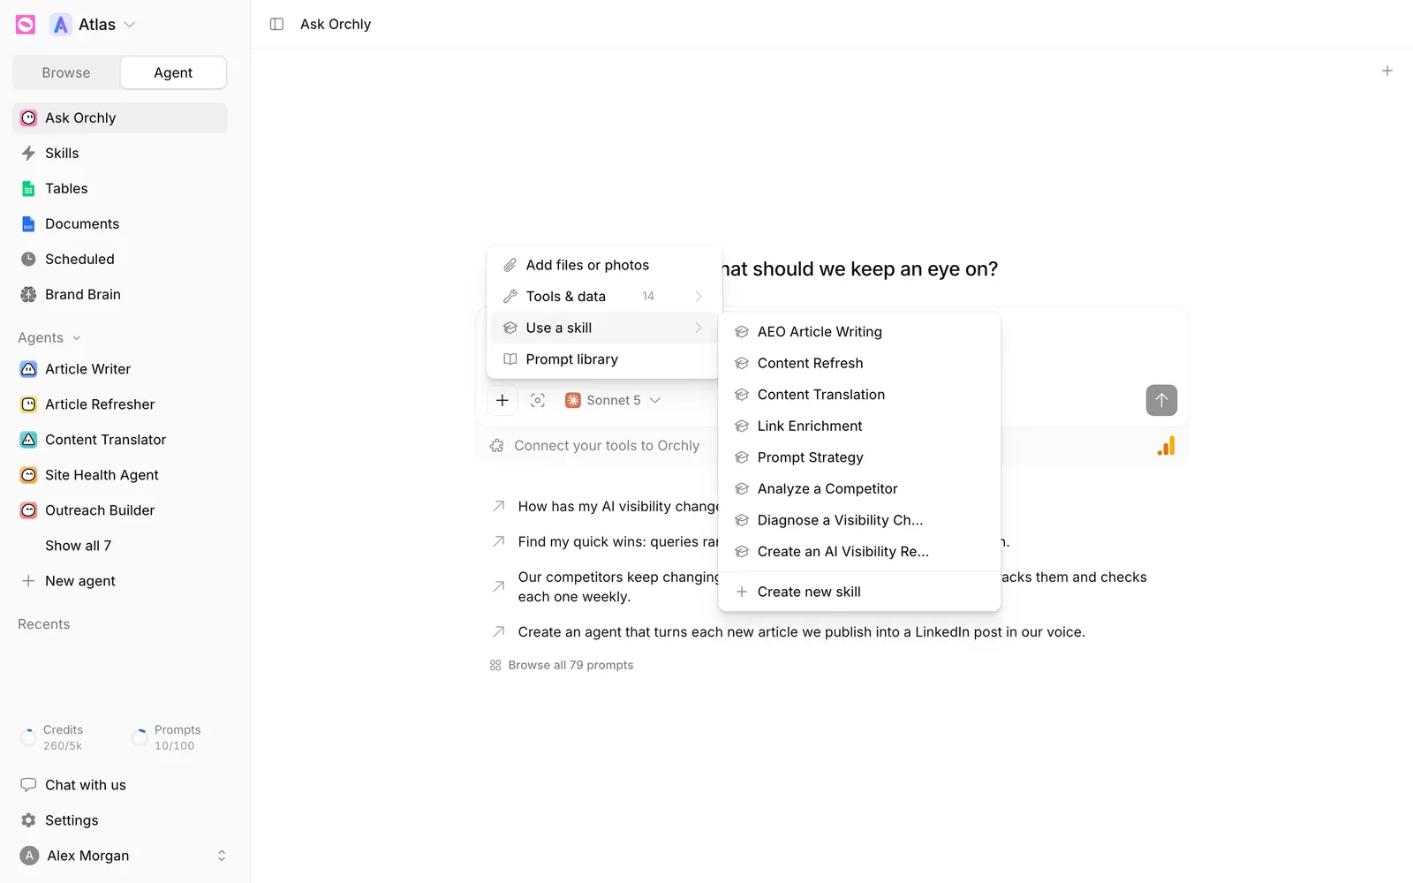1413x883 pixels.
Task: Open Browse all 79 prompts
Action: coord(562,665)
